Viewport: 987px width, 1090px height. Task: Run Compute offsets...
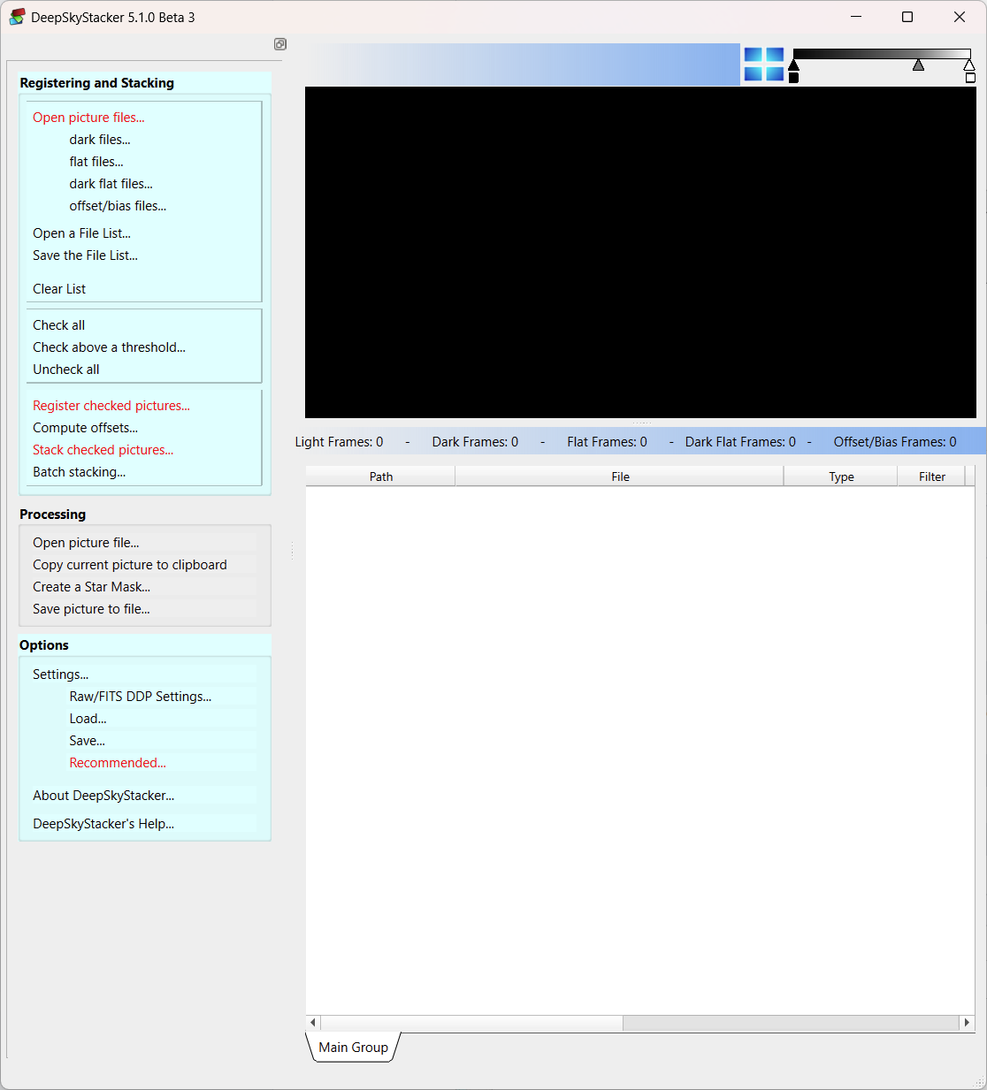pyautogui.click(x=85, y=428)
